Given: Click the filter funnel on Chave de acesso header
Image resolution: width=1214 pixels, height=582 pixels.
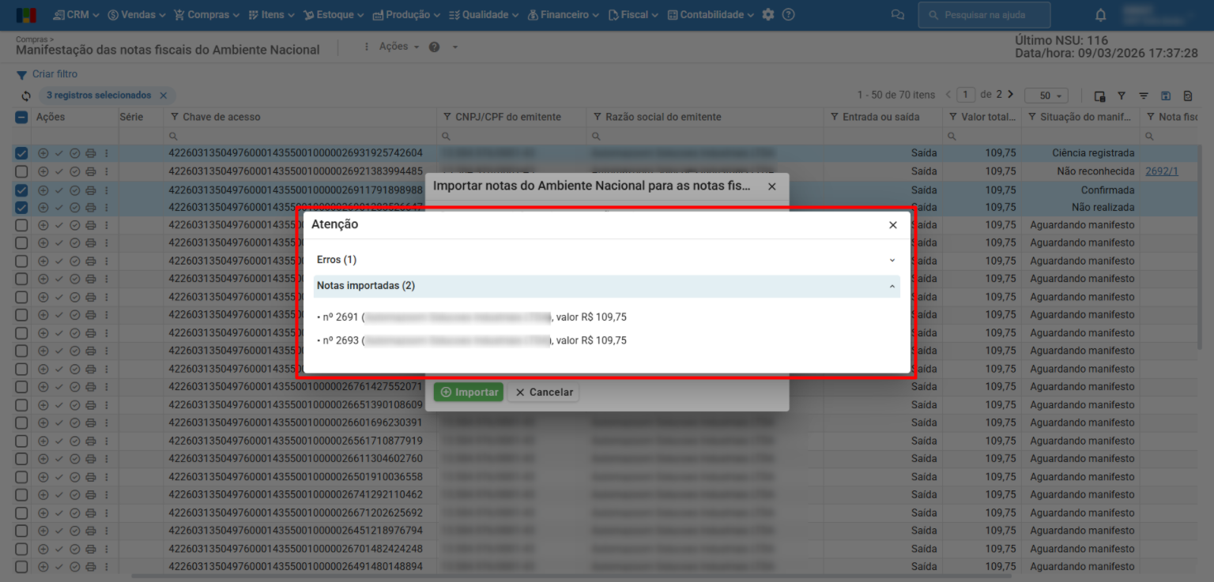Looking at the screenshot, I should click(x=175, y=117).
